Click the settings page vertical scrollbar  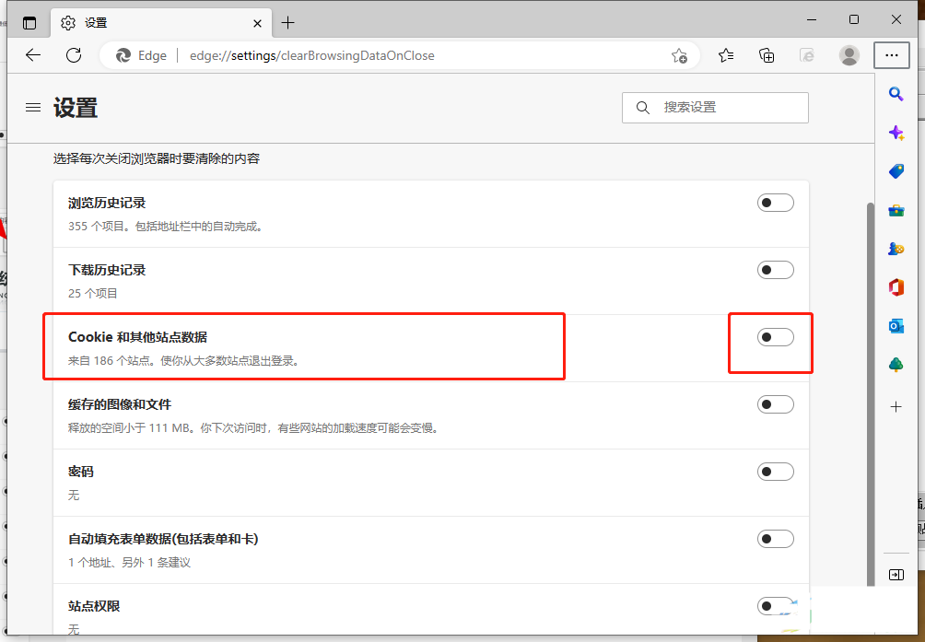point(871,394)
